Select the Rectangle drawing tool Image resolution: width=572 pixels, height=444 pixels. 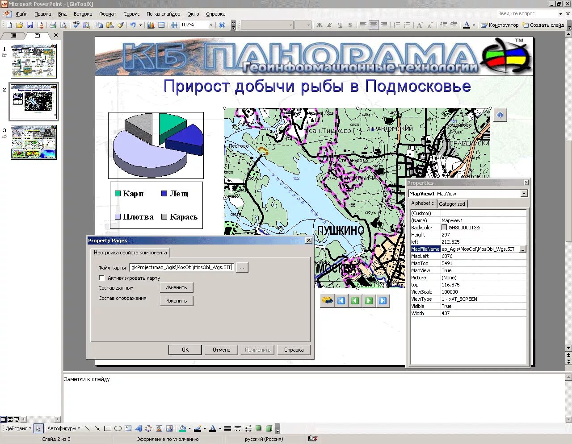pos(108,428)
